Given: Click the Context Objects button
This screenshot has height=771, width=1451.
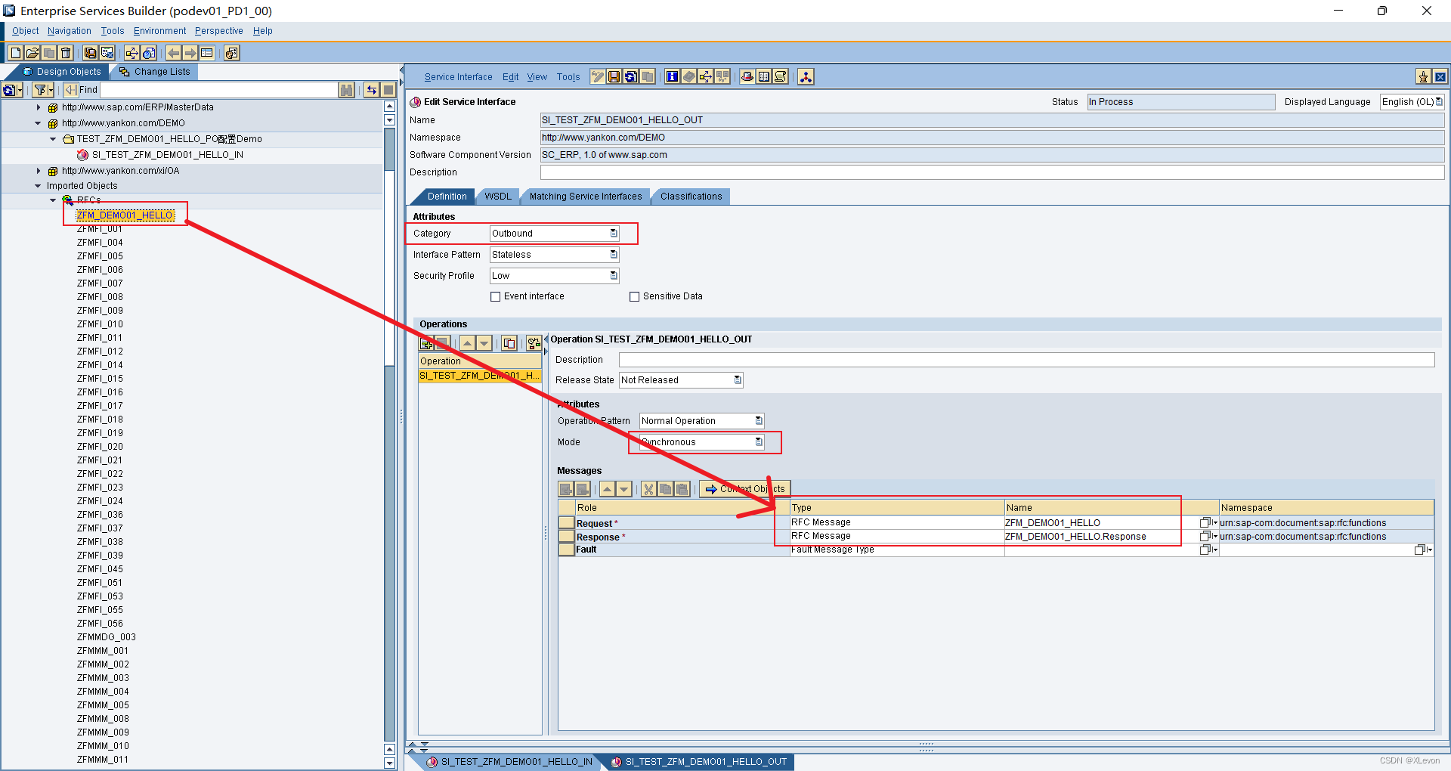Looking at the screenshot, I should coord(744,488).
